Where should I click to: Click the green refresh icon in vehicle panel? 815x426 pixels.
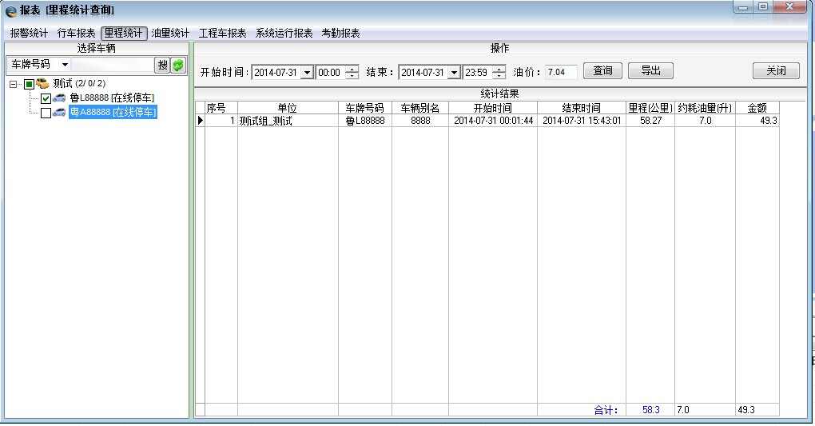click(x=178, y=65)
